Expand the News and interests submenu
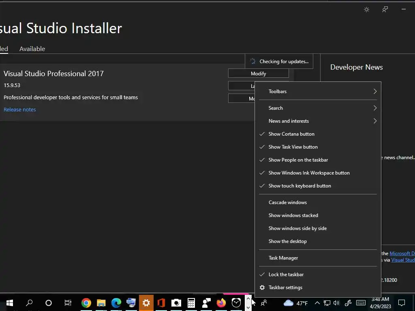This screenshot has width=415, height=311. click(x=318, y=121)
